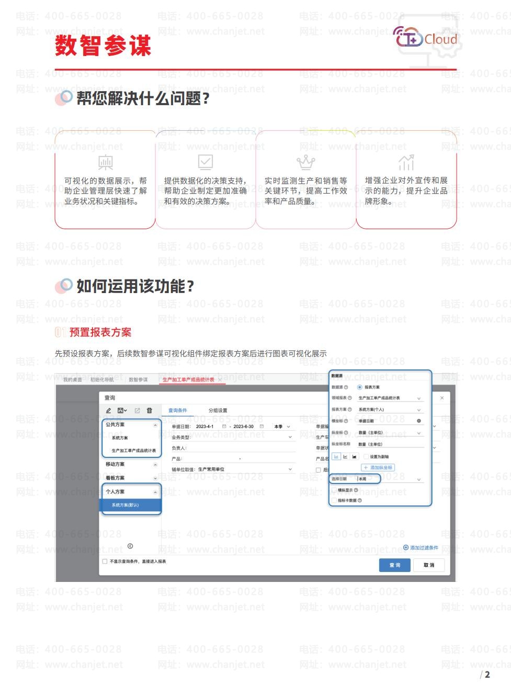The height and width of the screenshot is (684, 511).
Task: Close the 生产加工单产成品统计表 tab with its X
Action: [x=220, y=379]
